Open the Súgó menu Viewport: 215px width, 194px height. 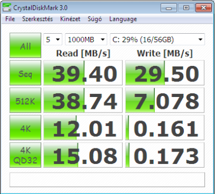click(x=95, y=19)
